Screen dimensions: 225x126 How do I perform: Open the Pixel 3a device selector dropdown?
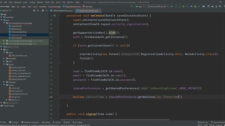click(x=158, y=6)
